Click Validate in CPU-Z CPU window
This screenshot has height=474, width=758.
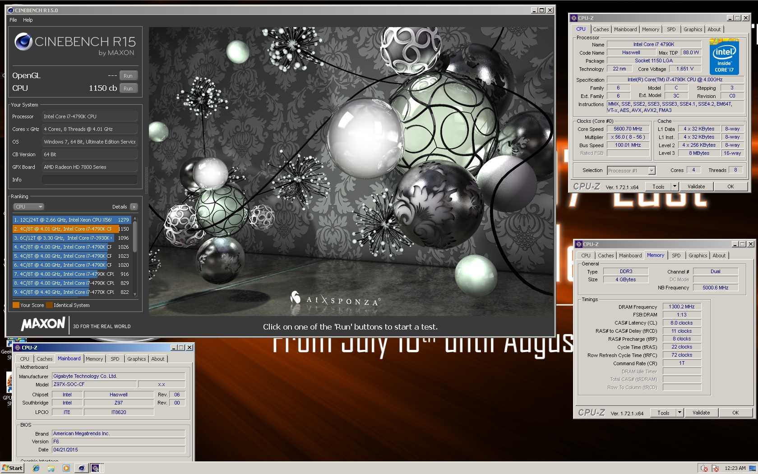click(x=696, y=186)
